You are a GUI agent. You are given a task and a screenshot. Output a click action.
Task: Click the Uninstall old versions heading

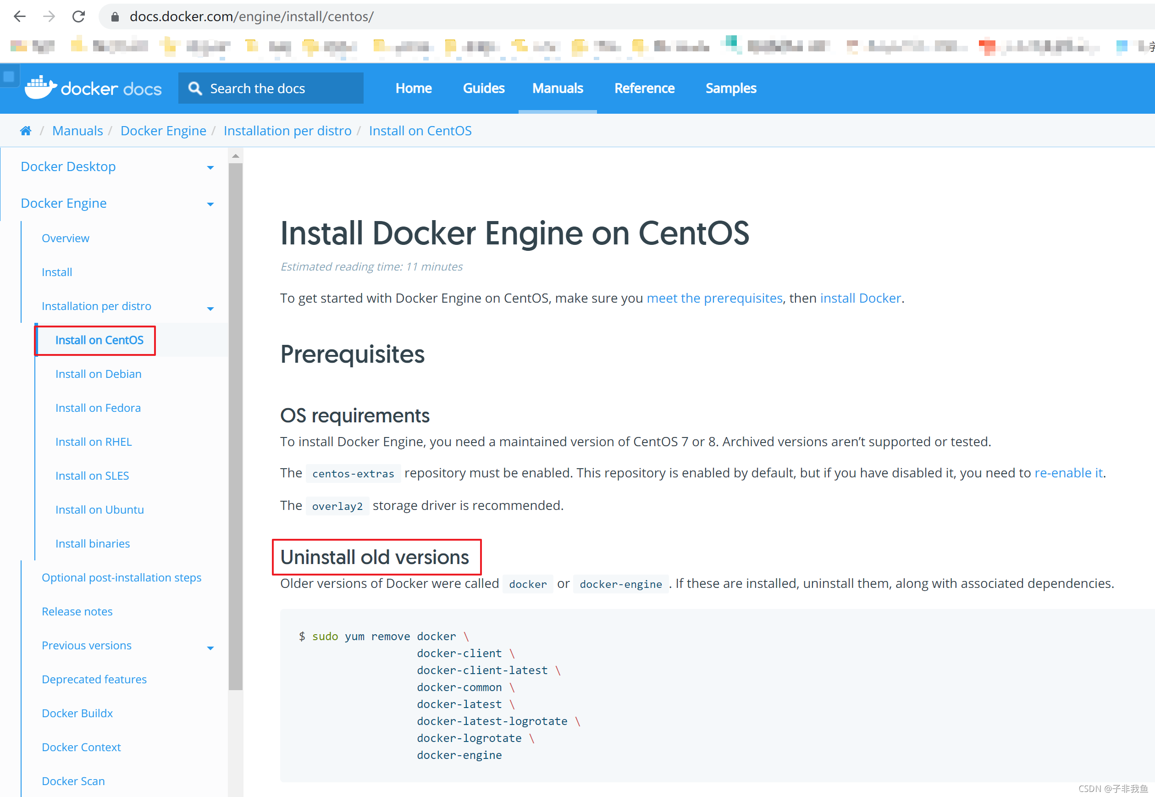[x=375, y=557]
